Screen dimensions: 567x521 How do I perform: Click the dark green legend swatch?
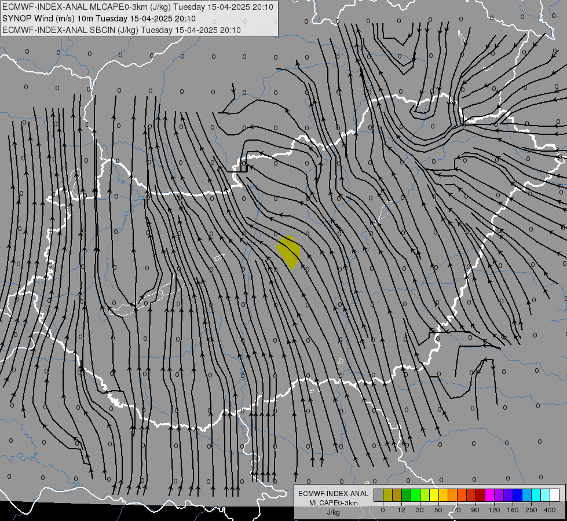pos(407,495)
